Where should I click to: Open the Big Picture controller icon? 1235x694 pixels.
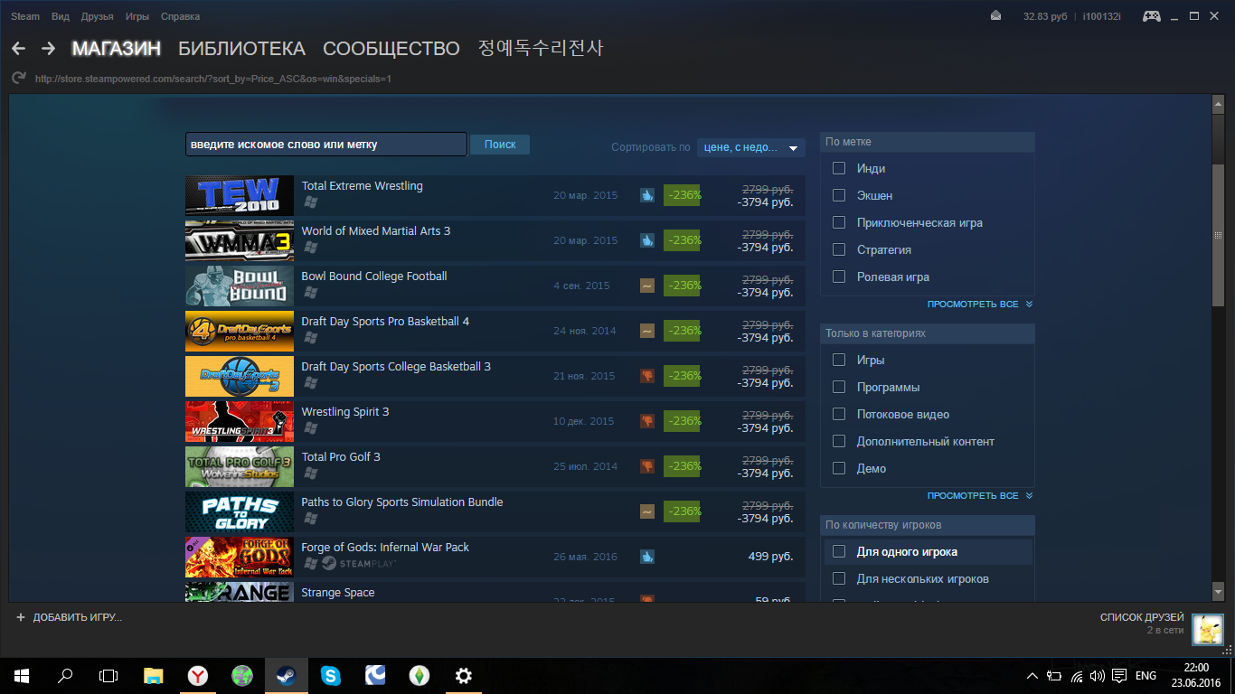tap(1152, 16)
